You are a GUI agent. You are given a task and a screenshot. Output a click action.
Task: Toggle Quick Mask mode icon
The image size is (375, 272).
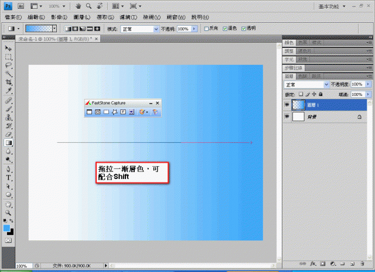tap(8, 240)
